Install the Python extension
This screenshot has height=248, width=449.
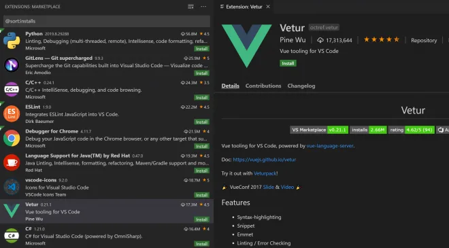point(202,49)
